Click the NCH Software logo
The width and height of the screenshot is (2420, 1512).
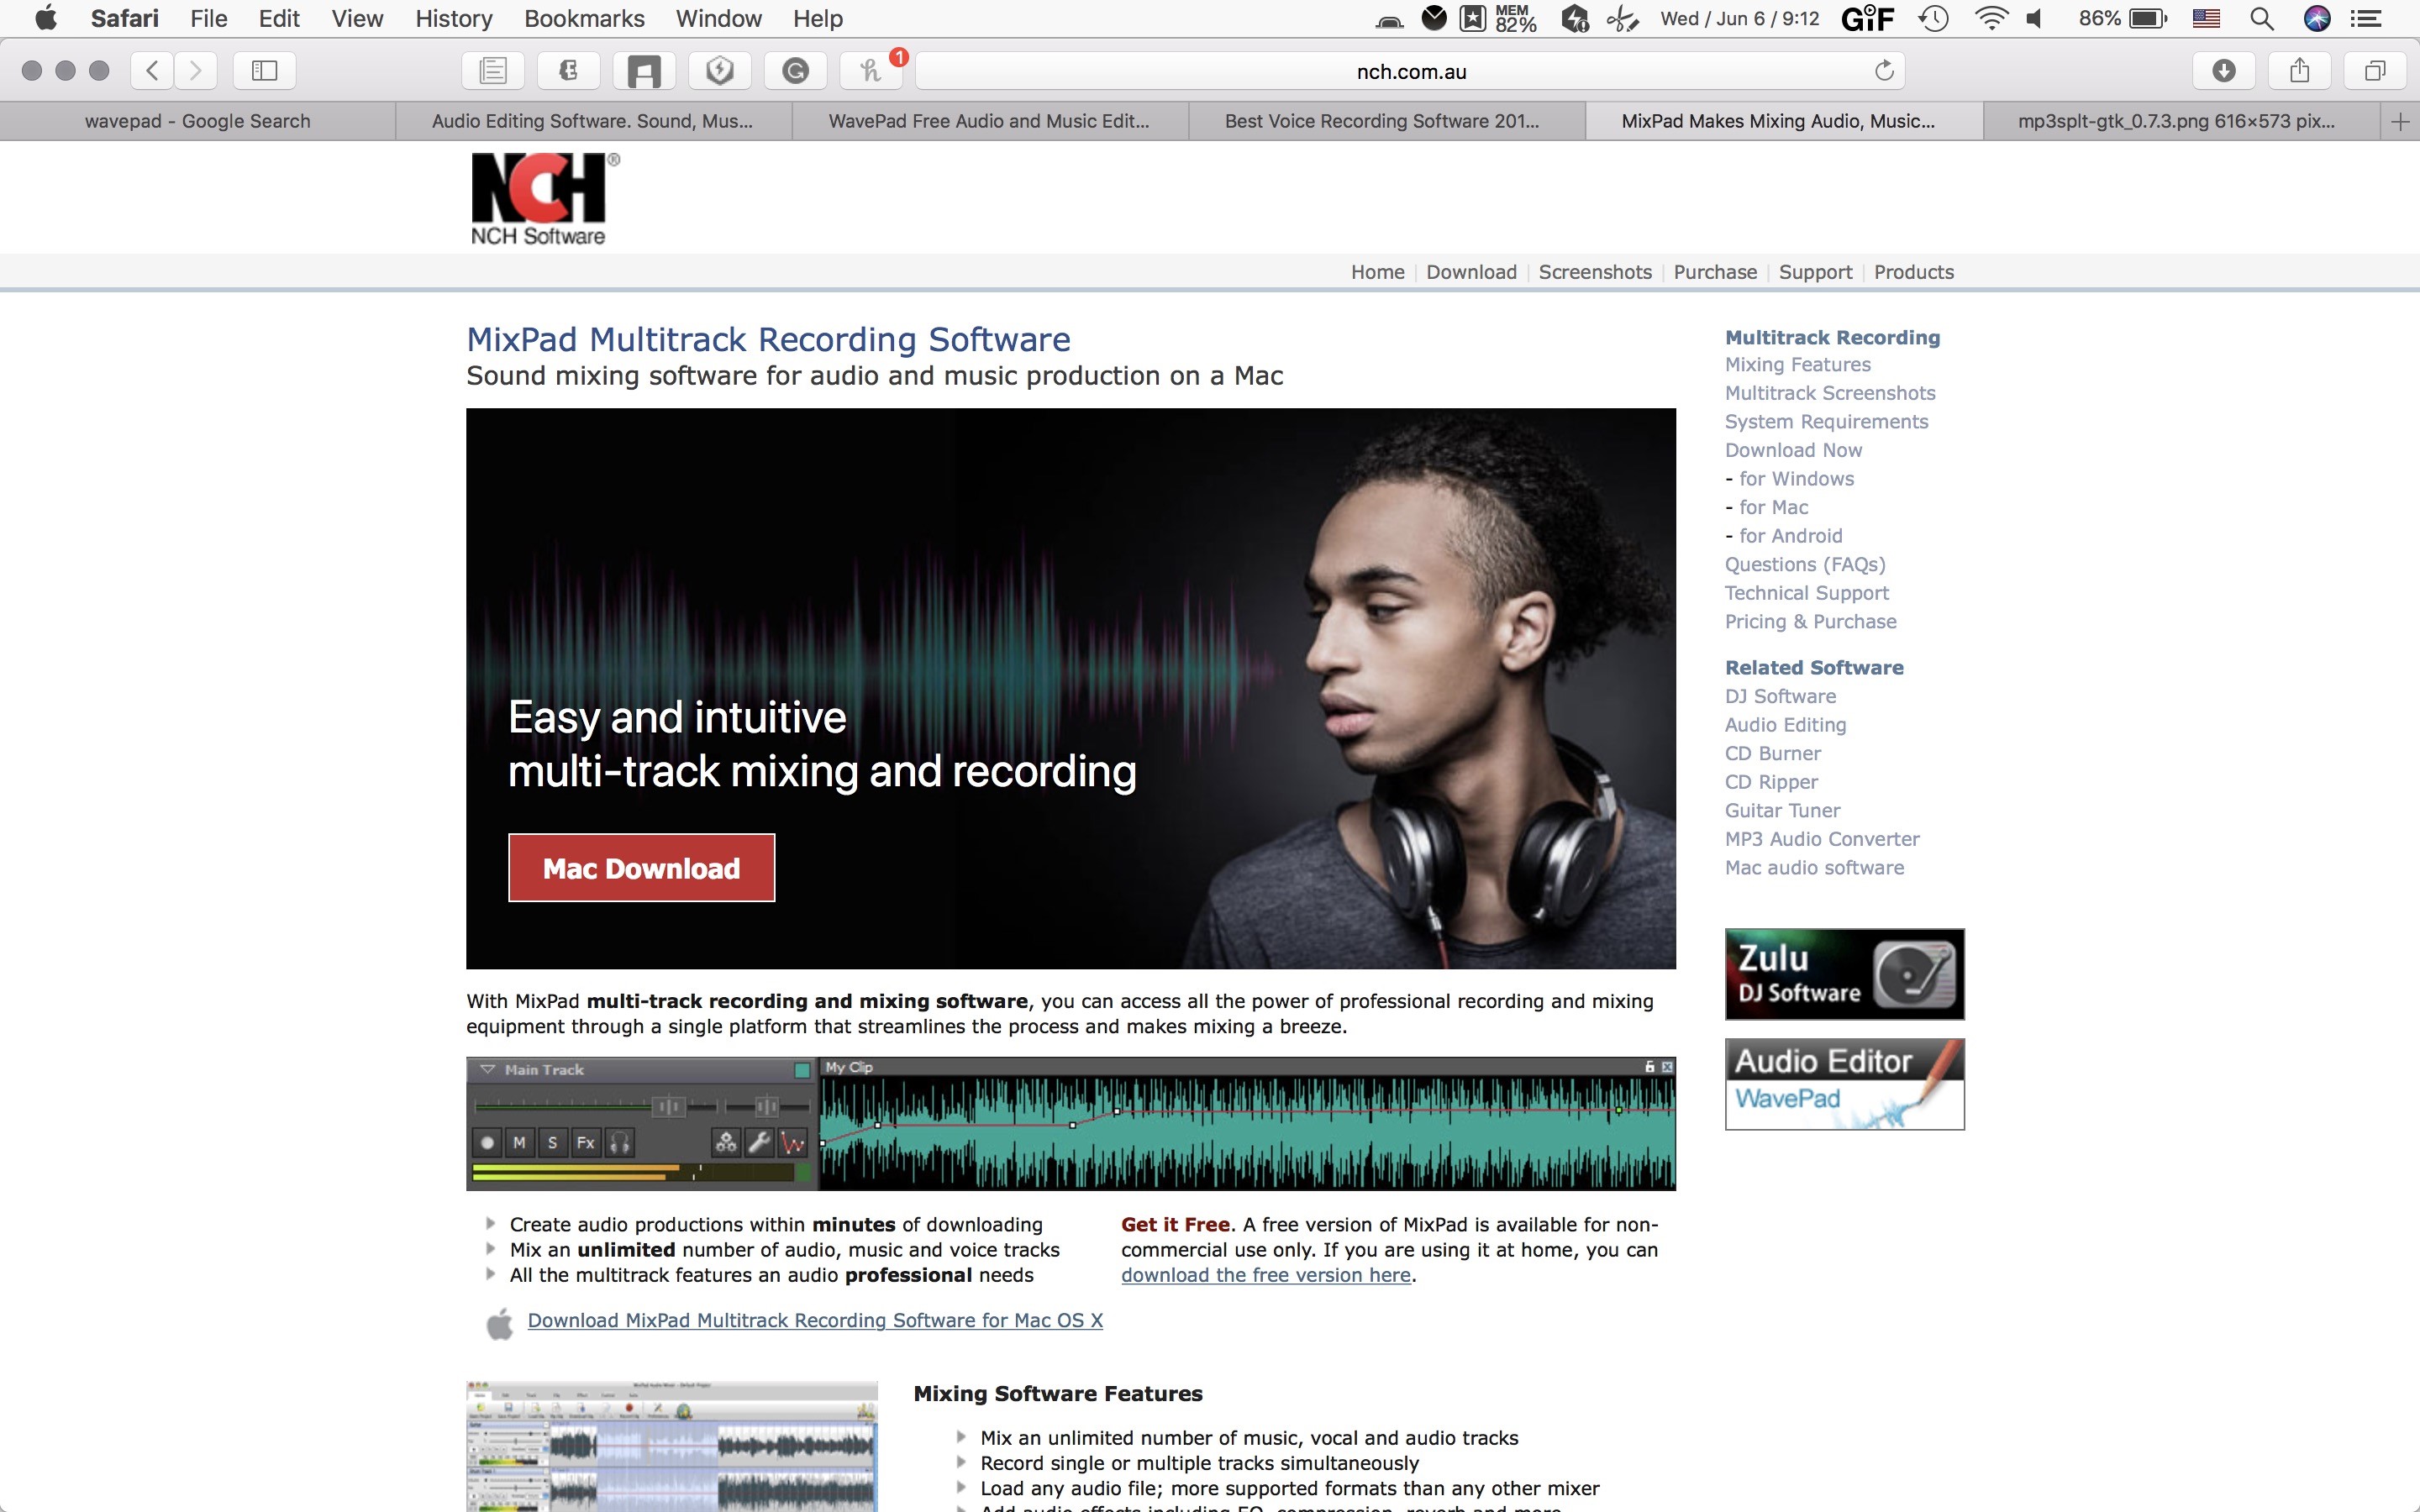544,199
